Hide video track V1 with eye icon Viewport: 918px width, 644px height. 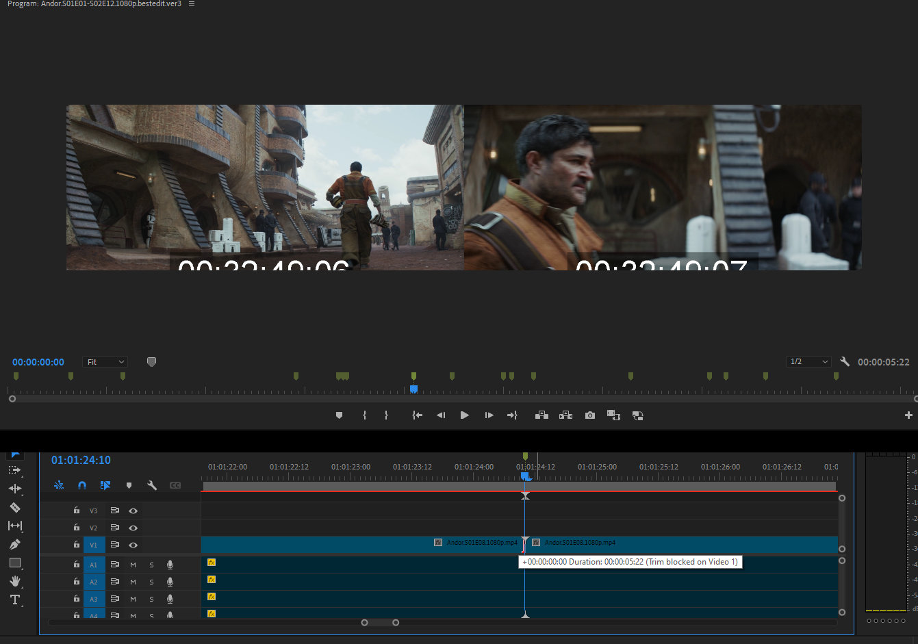(x=133, y=545)
